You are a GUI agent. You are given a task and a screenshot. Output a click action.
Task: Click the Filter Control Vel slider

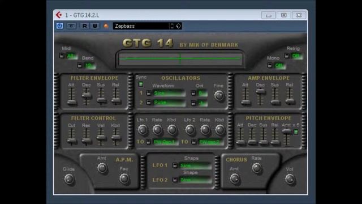(101, 137)
